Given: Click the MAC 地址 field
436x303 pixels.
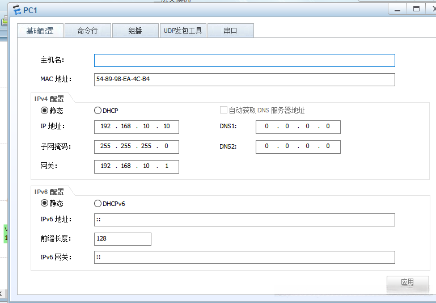Looking at the screenshot, I should click(244, 79).
